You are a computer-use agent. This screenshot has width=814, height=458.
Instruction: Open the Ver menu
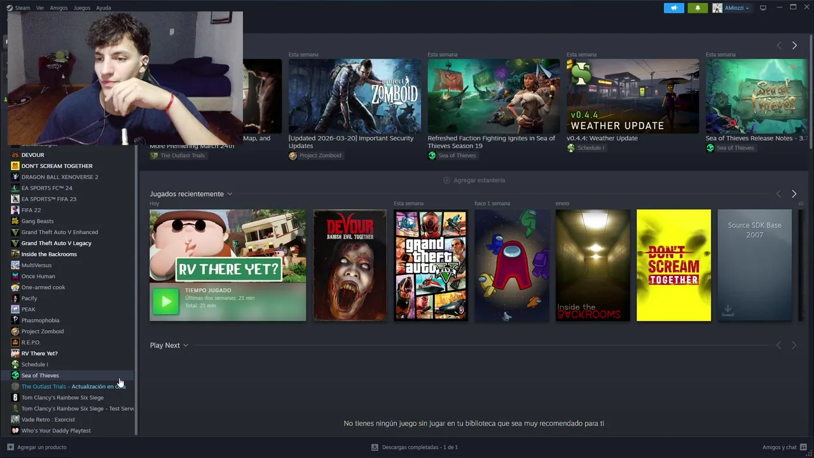point(40,8)
